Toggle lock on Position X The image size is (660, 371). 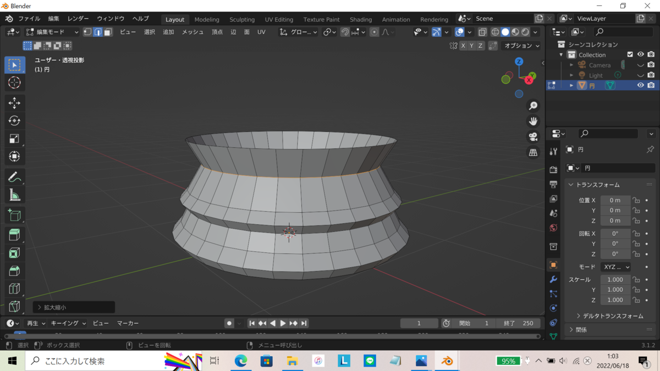(x=636, y=200)
